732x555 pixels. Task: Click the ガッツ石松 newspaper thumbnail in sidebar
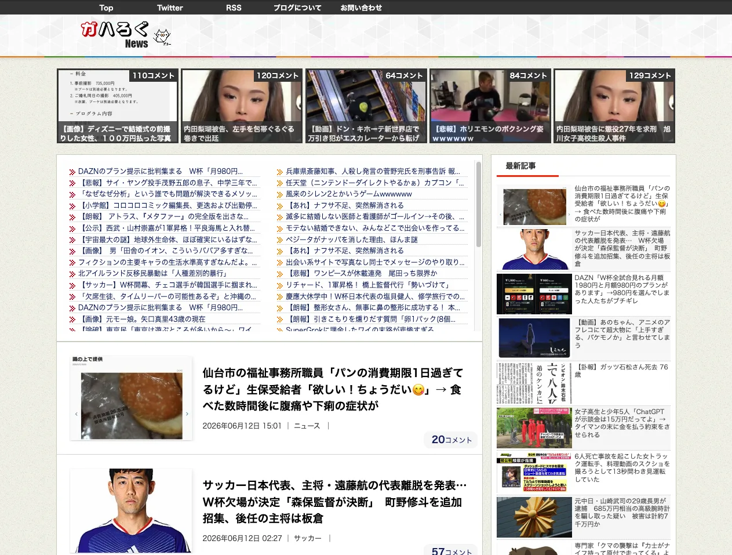[x=534, y=383]
